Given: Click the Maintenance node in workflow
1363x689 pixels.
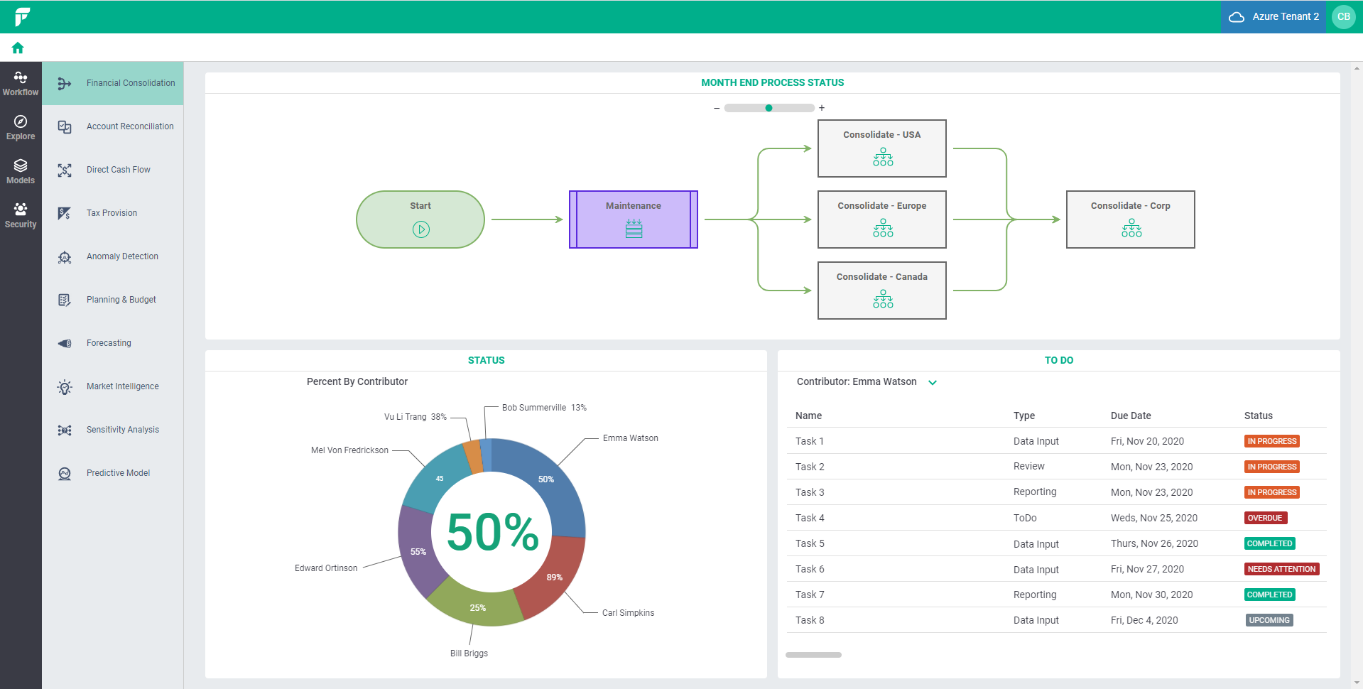Looking at the screenshot, I should [x=633, y=219].
